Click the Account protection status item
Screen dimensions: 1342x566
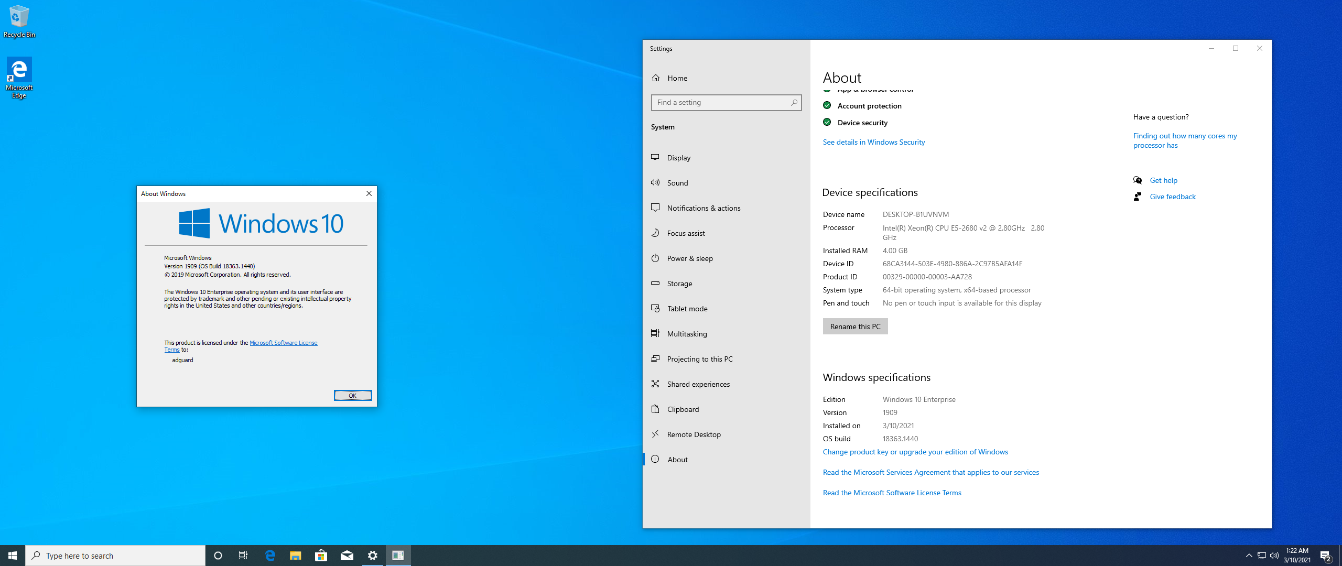point(862,106)
